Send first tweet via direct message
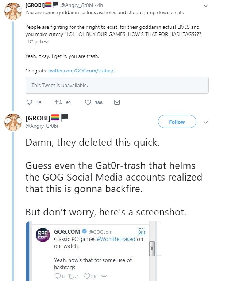227x281 pixels. (x=117, y=103)
